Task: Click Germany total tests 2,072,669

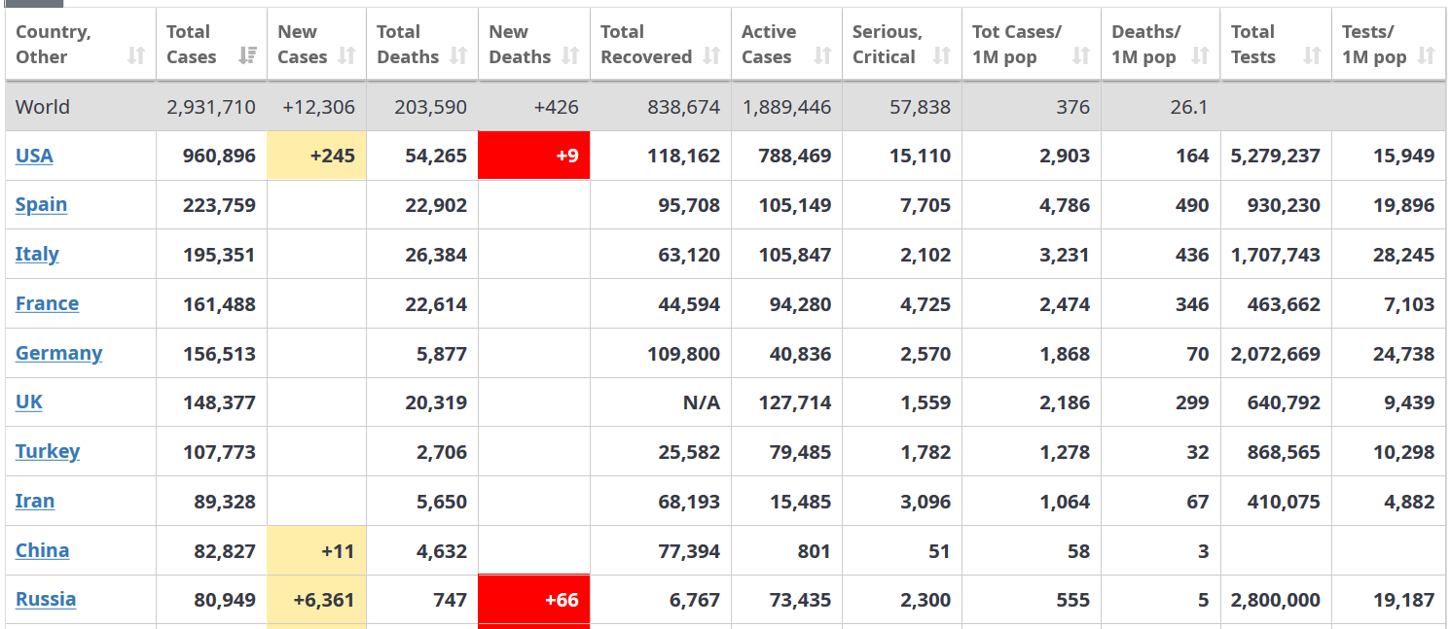Action: [x=1275, y=354]
